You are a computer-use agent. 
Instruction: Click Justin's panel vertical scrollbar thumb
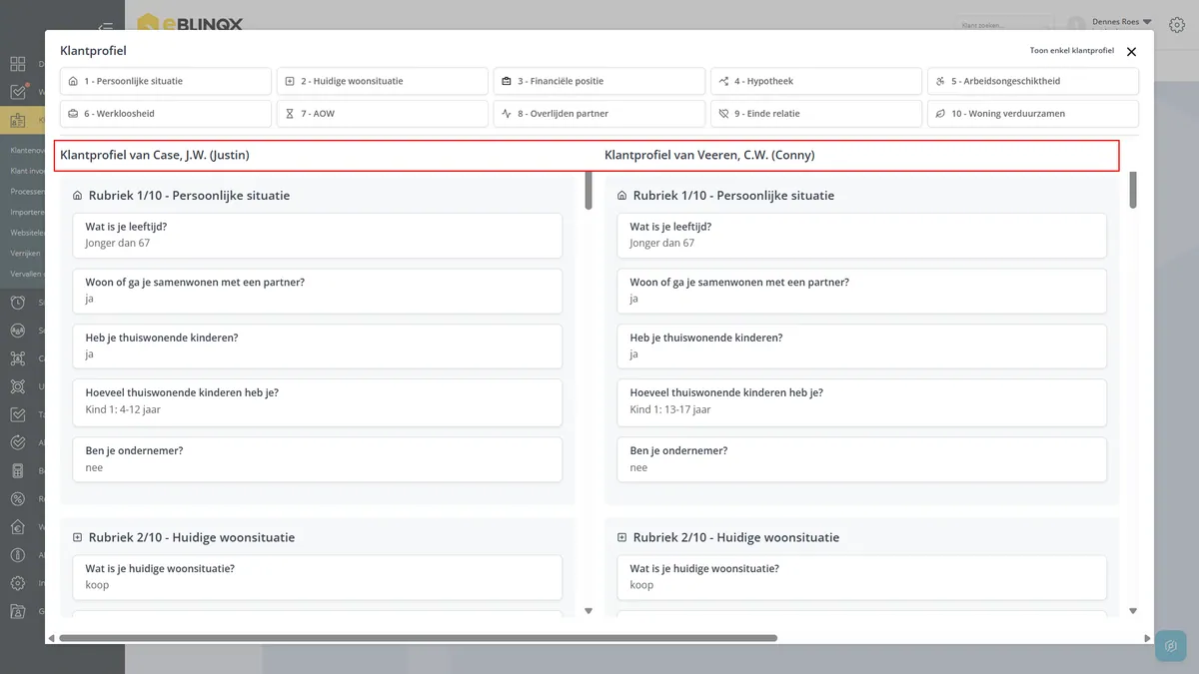589,190
